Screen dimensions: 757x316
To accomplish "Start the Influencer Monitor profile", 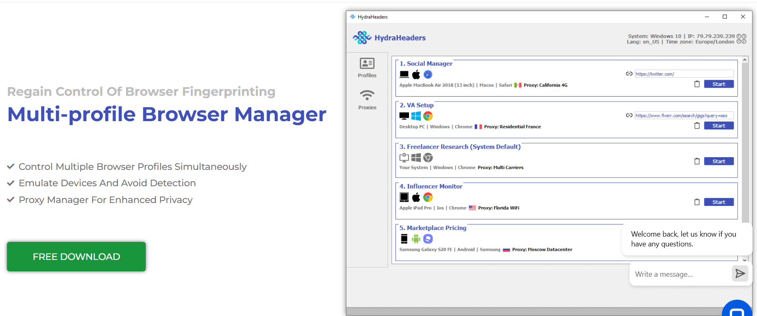I will (719, 202).
